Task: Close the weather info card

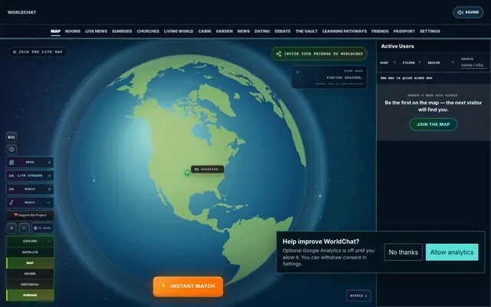Action: click(x=298, y=72)
